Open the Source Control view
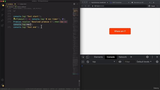Image resolution: width=160 pixels, height=90 pixels. coord(2,15)
